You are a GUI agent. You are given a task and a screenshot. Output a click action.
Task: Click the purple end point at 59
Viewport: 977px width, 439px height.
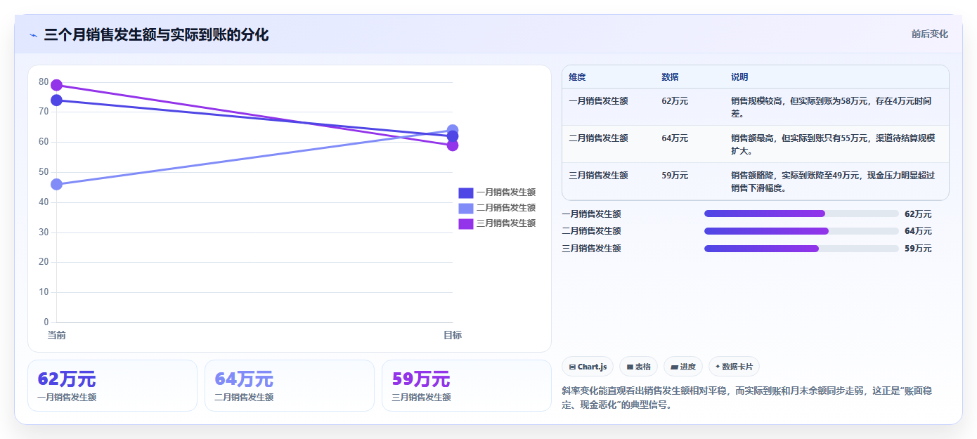[453, 145]
